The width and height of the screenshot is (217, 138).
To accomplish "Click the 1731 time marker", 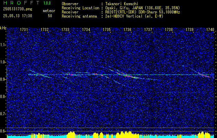I will (24, 30).
